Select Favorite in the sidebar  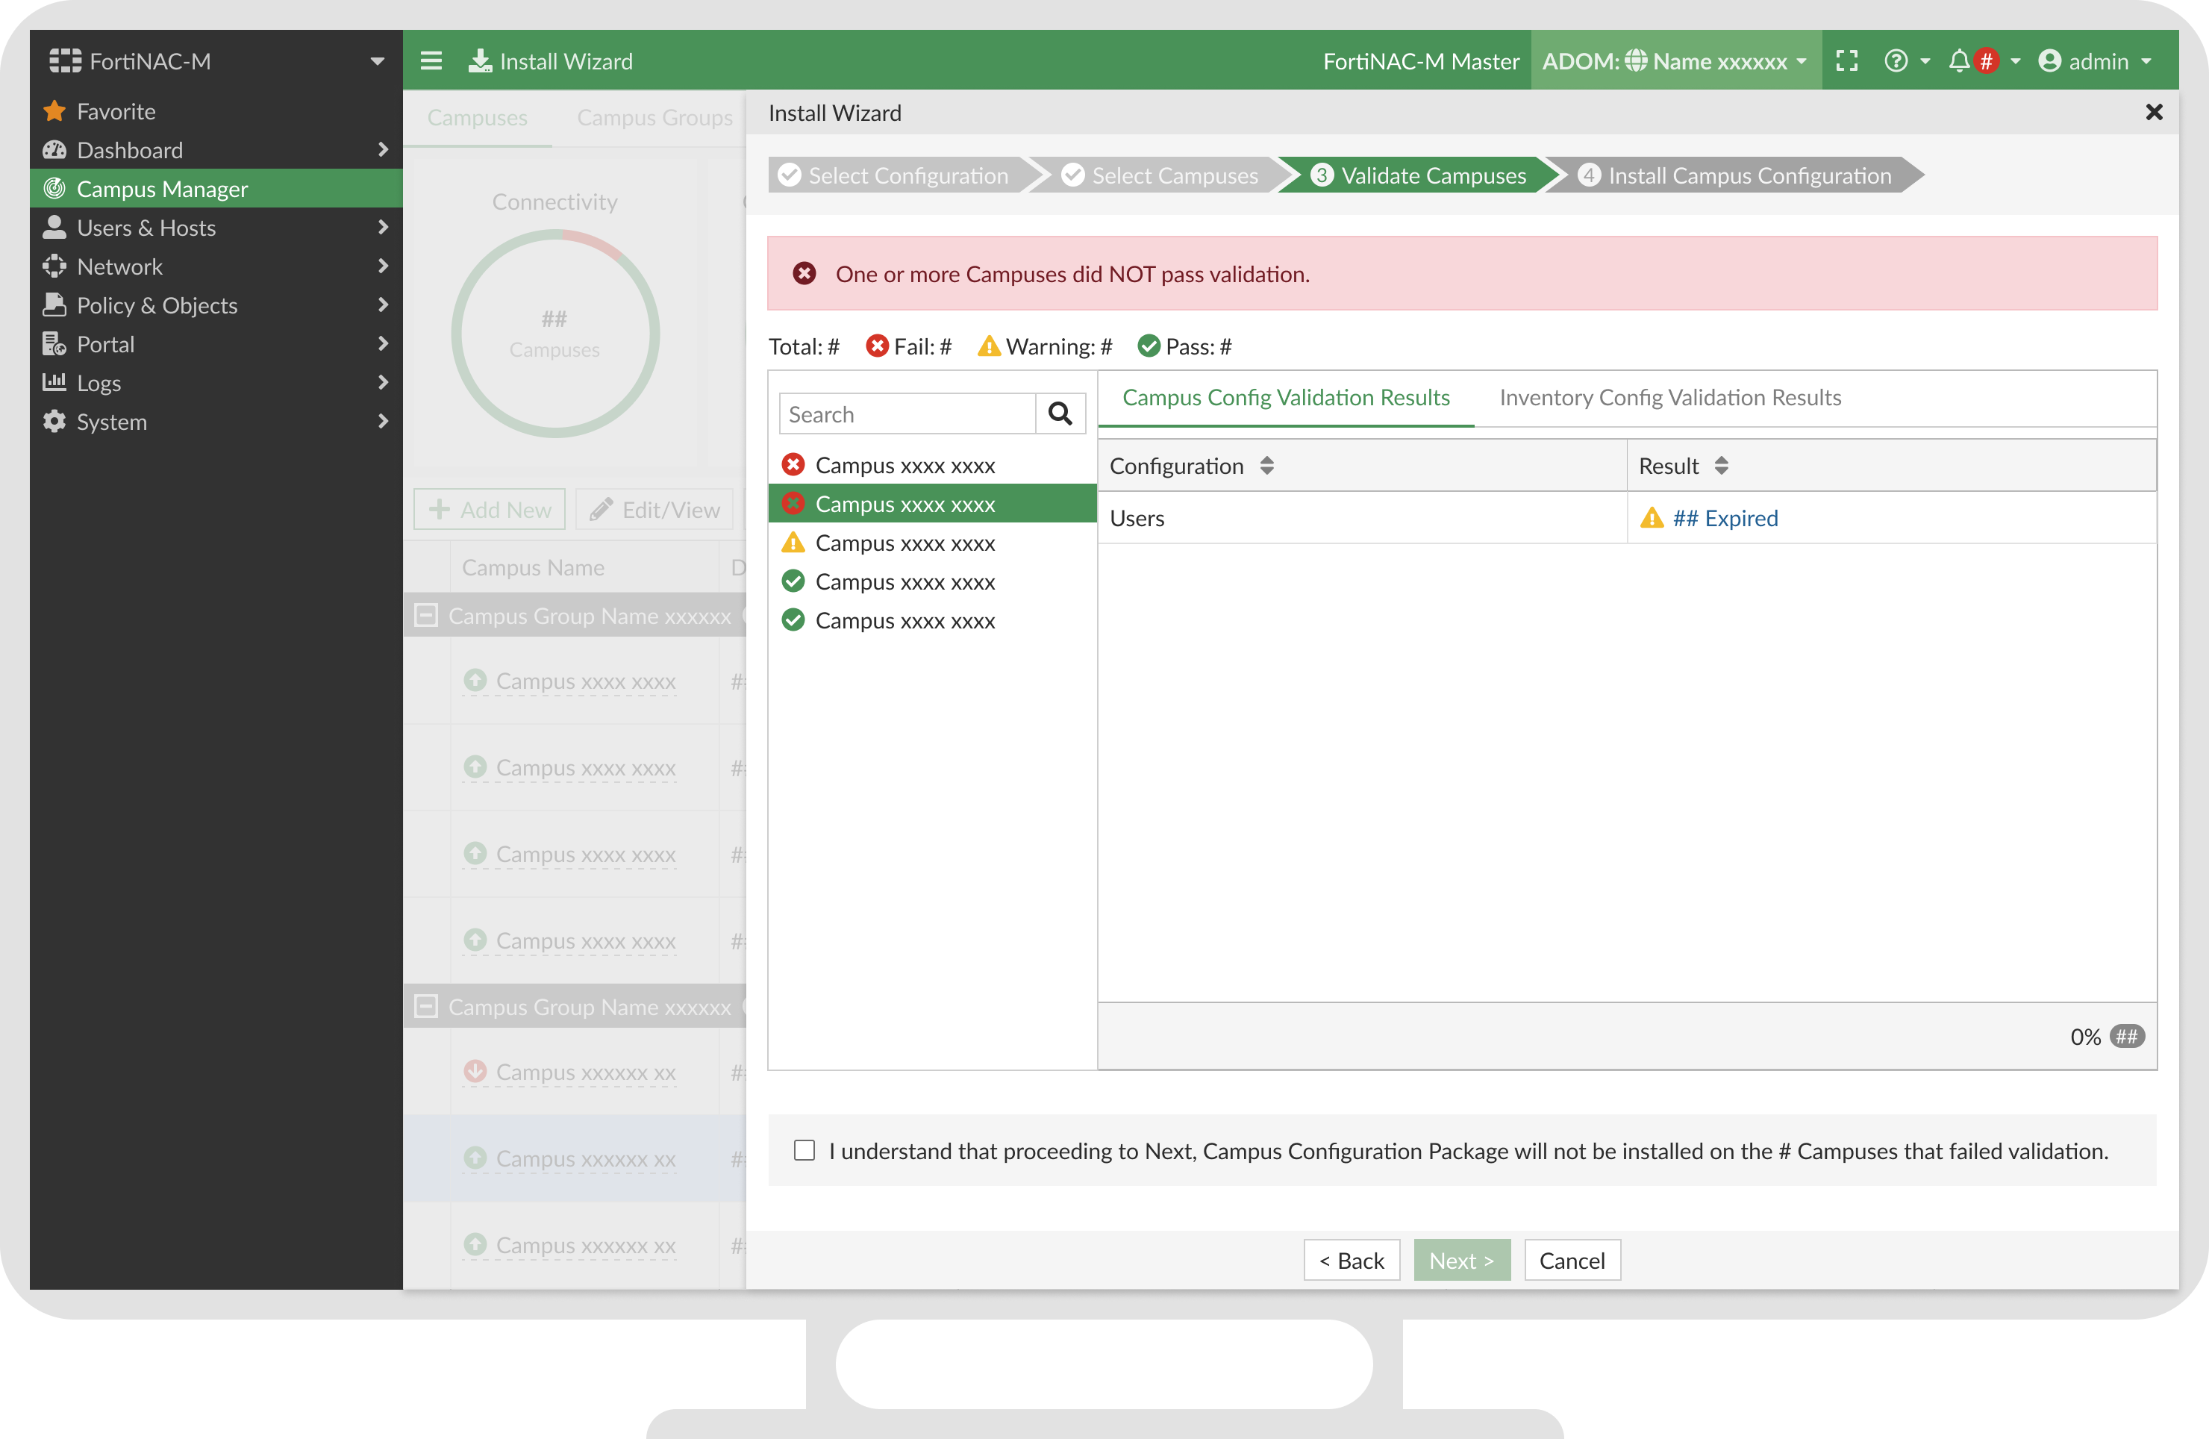216,111
